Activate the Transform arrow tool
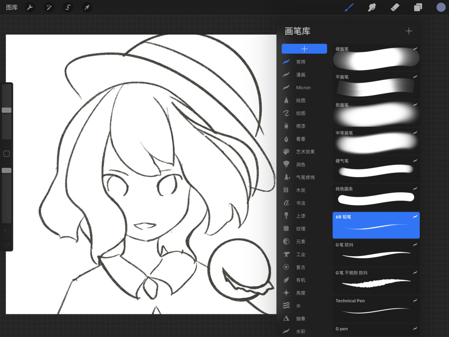This screenshot has width=449, height=337. pos(87,7)
